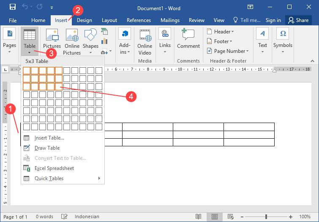Click the Table button icon
Viewport: 319px width, 222px height.
pyautogui.click(x=30, y=34)
